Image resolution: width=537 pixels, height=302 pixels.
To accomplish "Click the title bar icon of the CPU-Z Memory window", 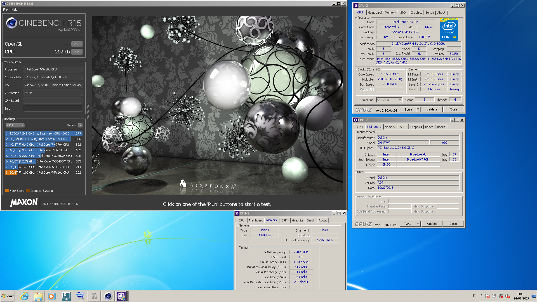I will pyautogui.click(x=237, y=213).
